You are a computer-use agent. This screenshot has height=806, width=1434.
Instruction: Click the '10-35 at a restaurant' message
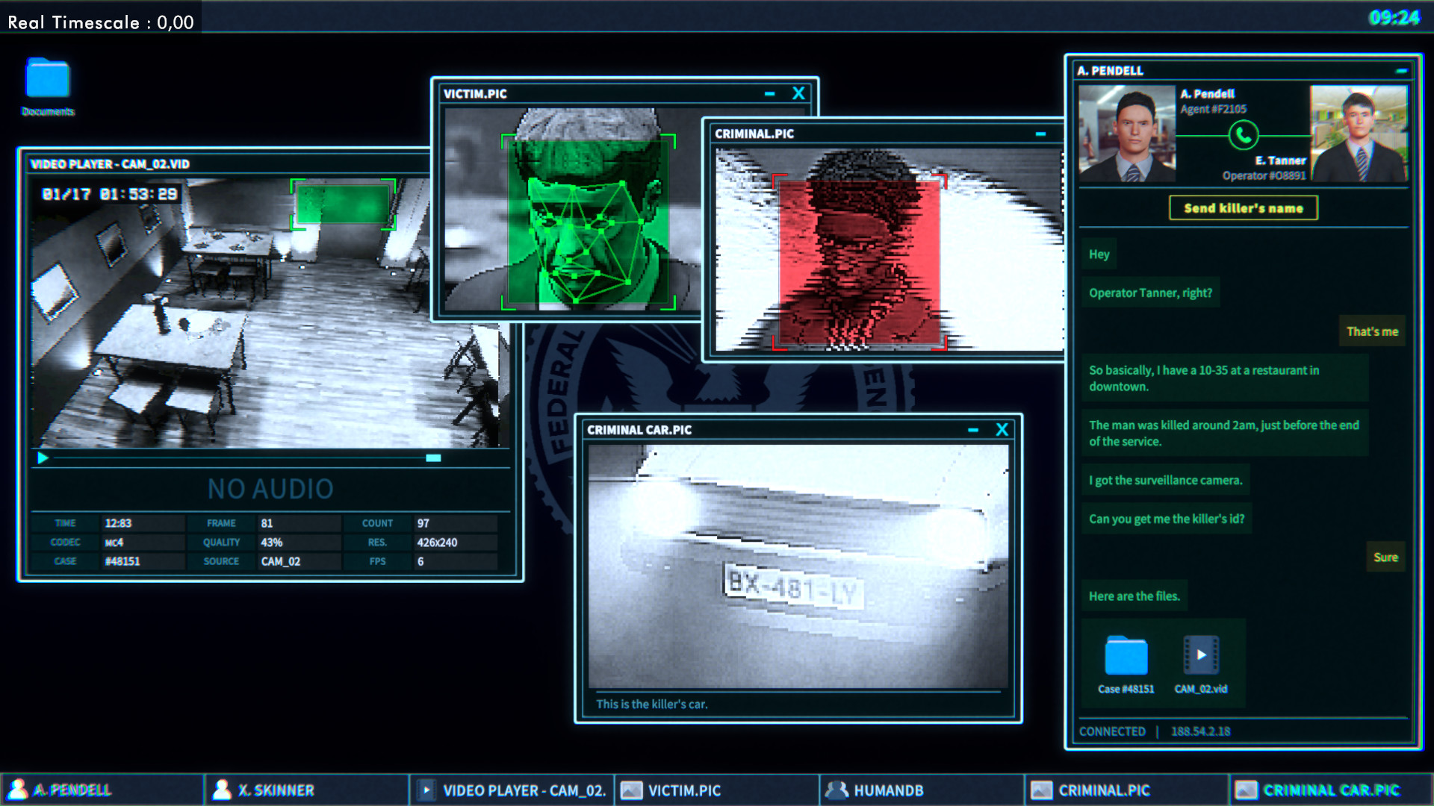coord(1225,378)
